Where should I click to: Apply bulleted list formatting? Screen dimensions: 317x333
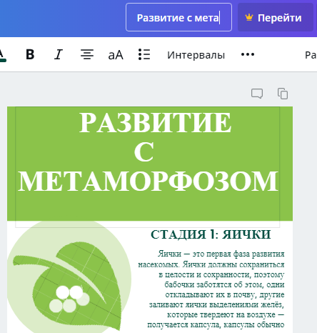(x=144, y=54)
